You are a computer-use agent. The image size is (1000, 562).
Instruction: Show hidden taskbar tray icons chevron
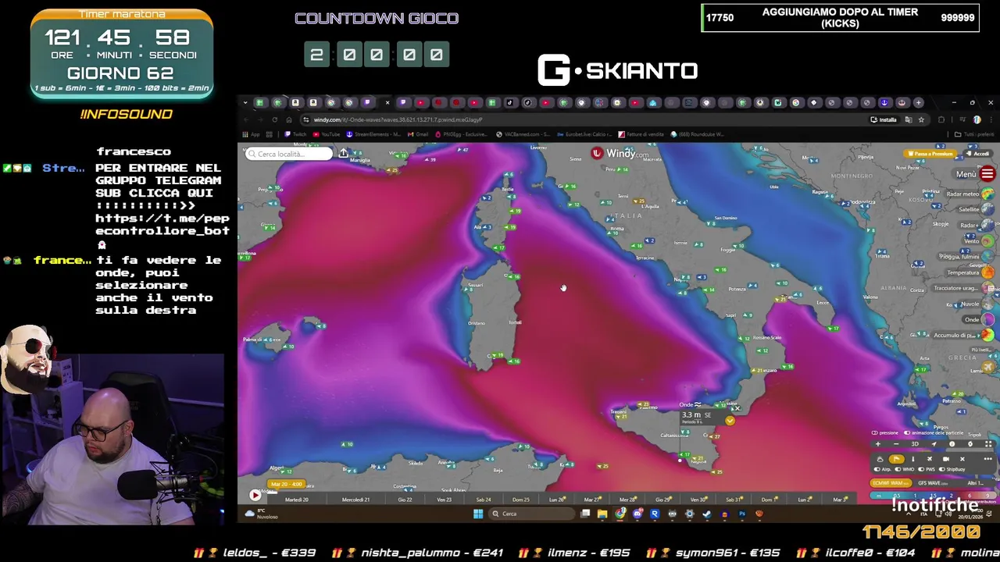point(908,514)
